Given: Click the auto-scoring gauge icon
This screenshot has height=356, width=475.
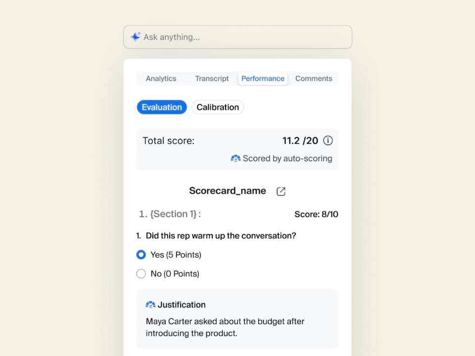Looking at the screenshot, I should point(236,159).
